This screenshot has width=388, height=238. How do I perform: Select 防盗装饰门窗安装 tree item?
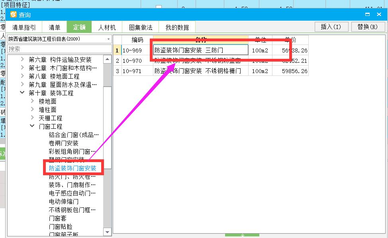tap(73, 168)
